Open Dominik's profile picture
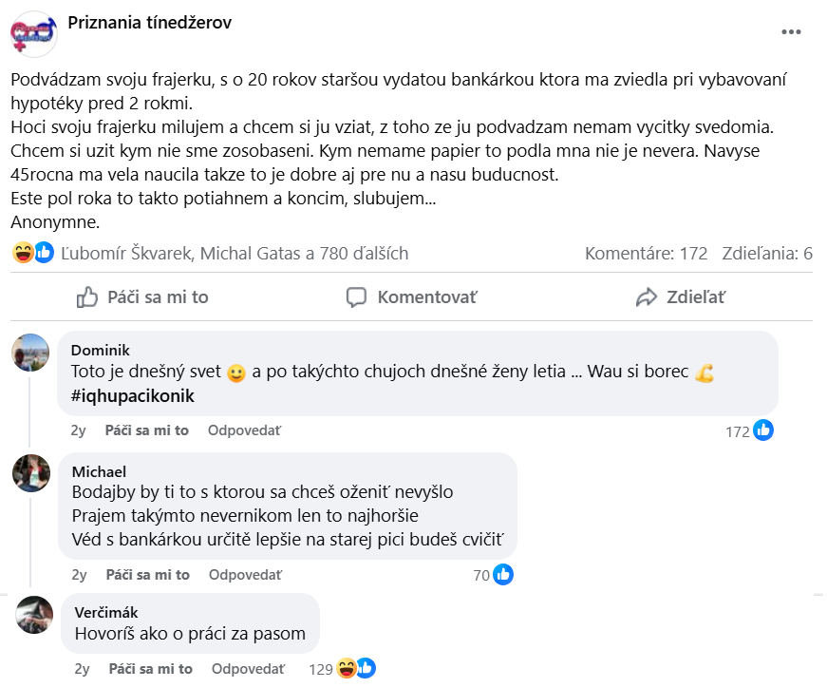This screenshot has height=688, width=827. [30, 353]
